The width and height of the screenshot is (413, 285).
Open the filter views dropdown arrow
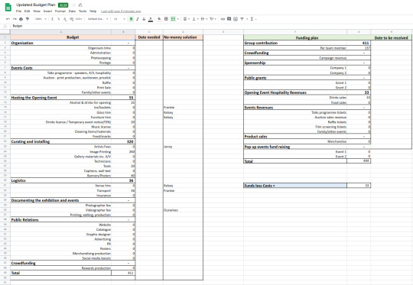[x=247, y=19]
